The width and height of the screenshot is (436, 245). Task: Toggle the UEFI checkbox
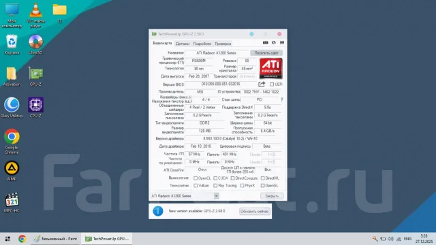tap(272, 84)
